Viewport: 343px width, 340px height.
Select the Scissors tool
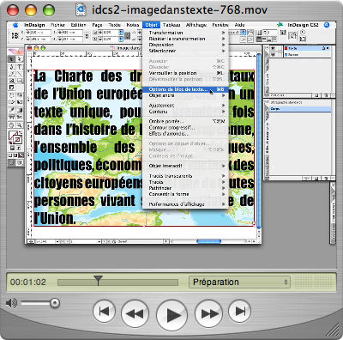(x=19, y=117)
